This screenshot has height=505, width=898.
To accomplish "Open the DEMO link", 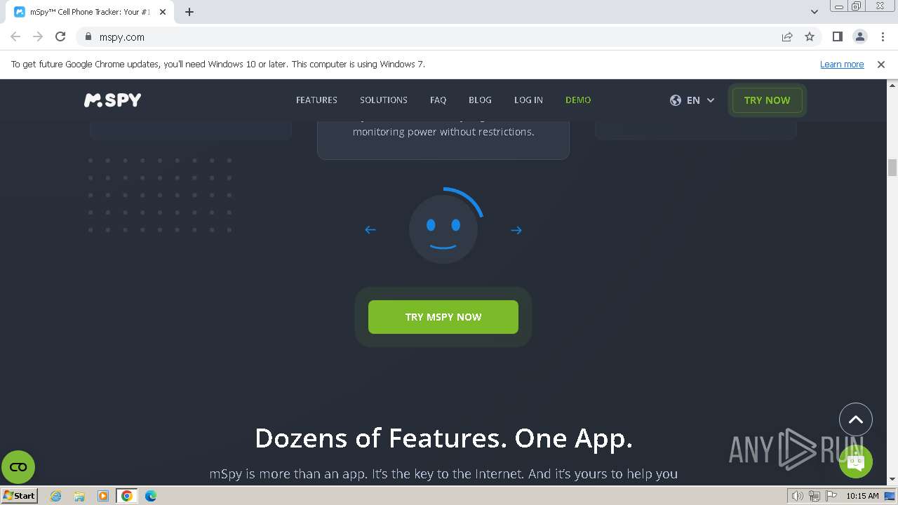I will [x=578, y=100].
